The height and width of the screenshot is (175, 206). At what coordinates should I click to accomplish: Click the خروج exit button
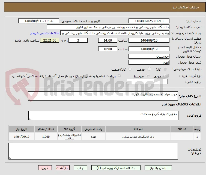click(45, 168)
